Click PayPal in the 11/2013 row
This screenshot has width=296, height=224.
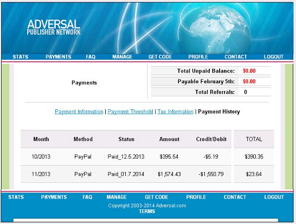pyautogui.click(x=83, y=174)
